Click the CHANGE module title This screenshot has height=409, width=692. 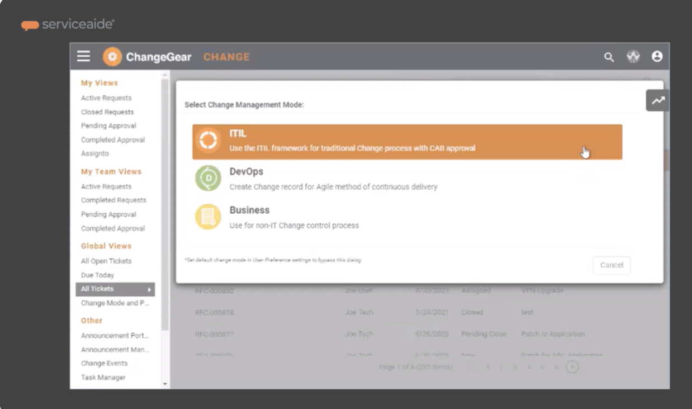tap(226, 57)
